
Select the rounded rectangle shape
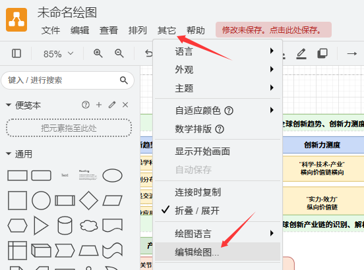pos(42,175)
